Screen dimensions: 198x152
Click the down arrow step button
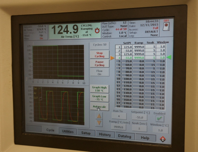[x=99, y=123]
